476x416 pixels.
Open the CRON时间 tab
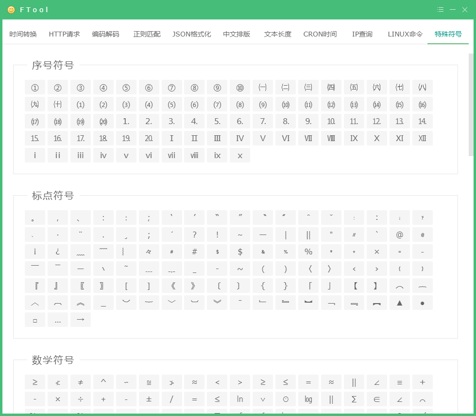(320, 34)
